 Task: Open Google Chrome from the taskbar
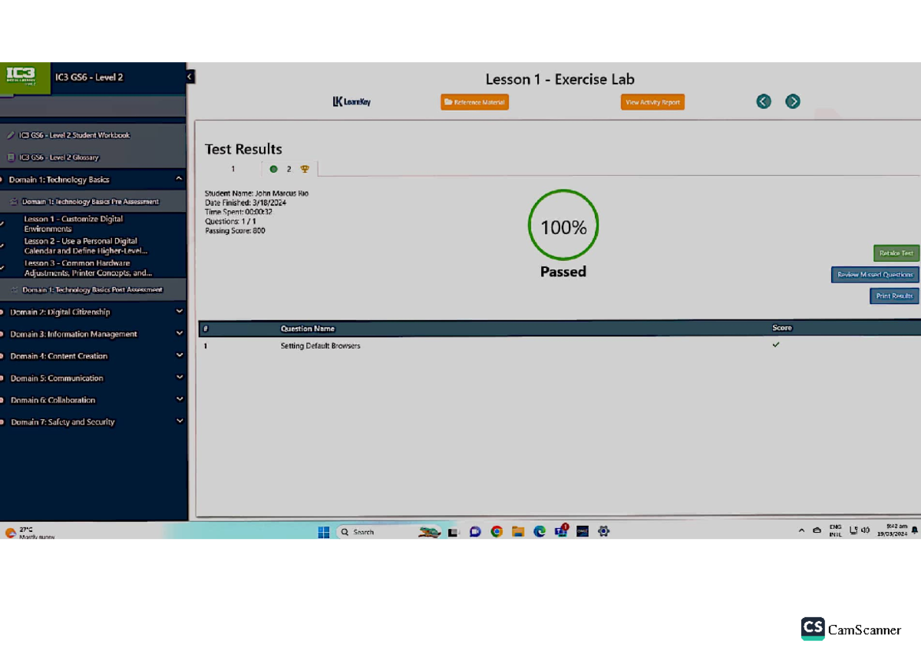497,530
